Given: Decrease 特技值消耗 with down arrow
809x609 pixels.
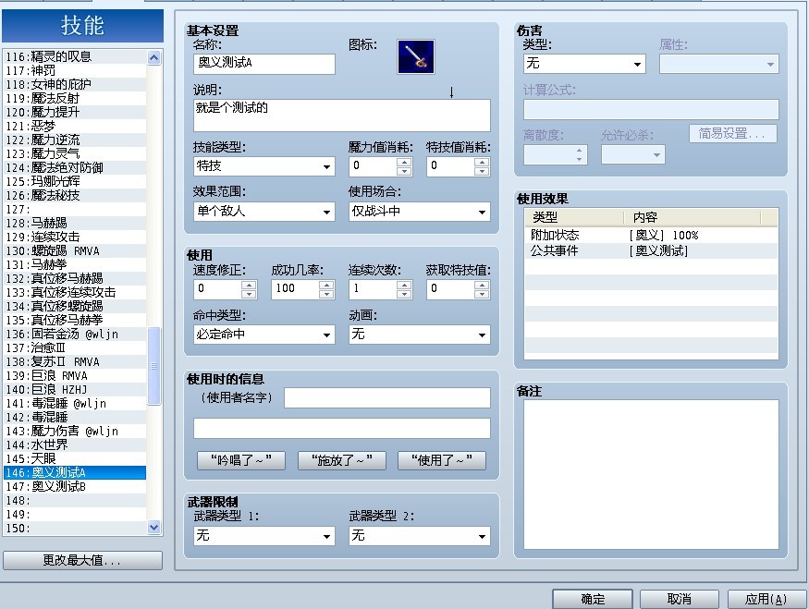Looking at the screenshot, I should tap(482, 171).
